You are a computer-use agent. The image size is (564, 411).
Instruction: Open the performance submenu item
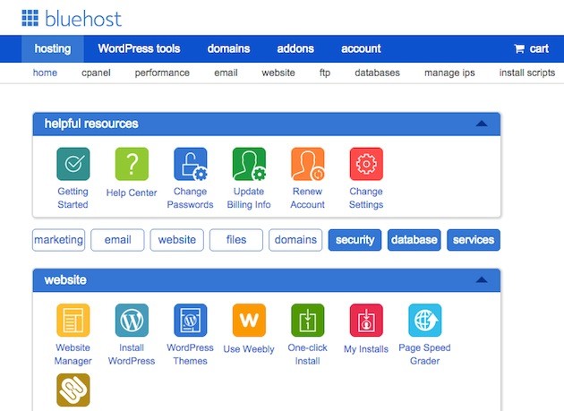(162, 73)
